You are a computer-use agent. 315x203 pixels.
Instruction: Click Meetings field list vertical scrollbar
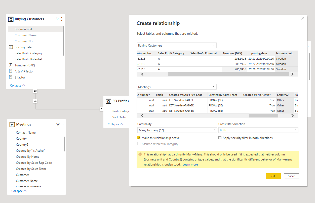click(x=64, y=144)
